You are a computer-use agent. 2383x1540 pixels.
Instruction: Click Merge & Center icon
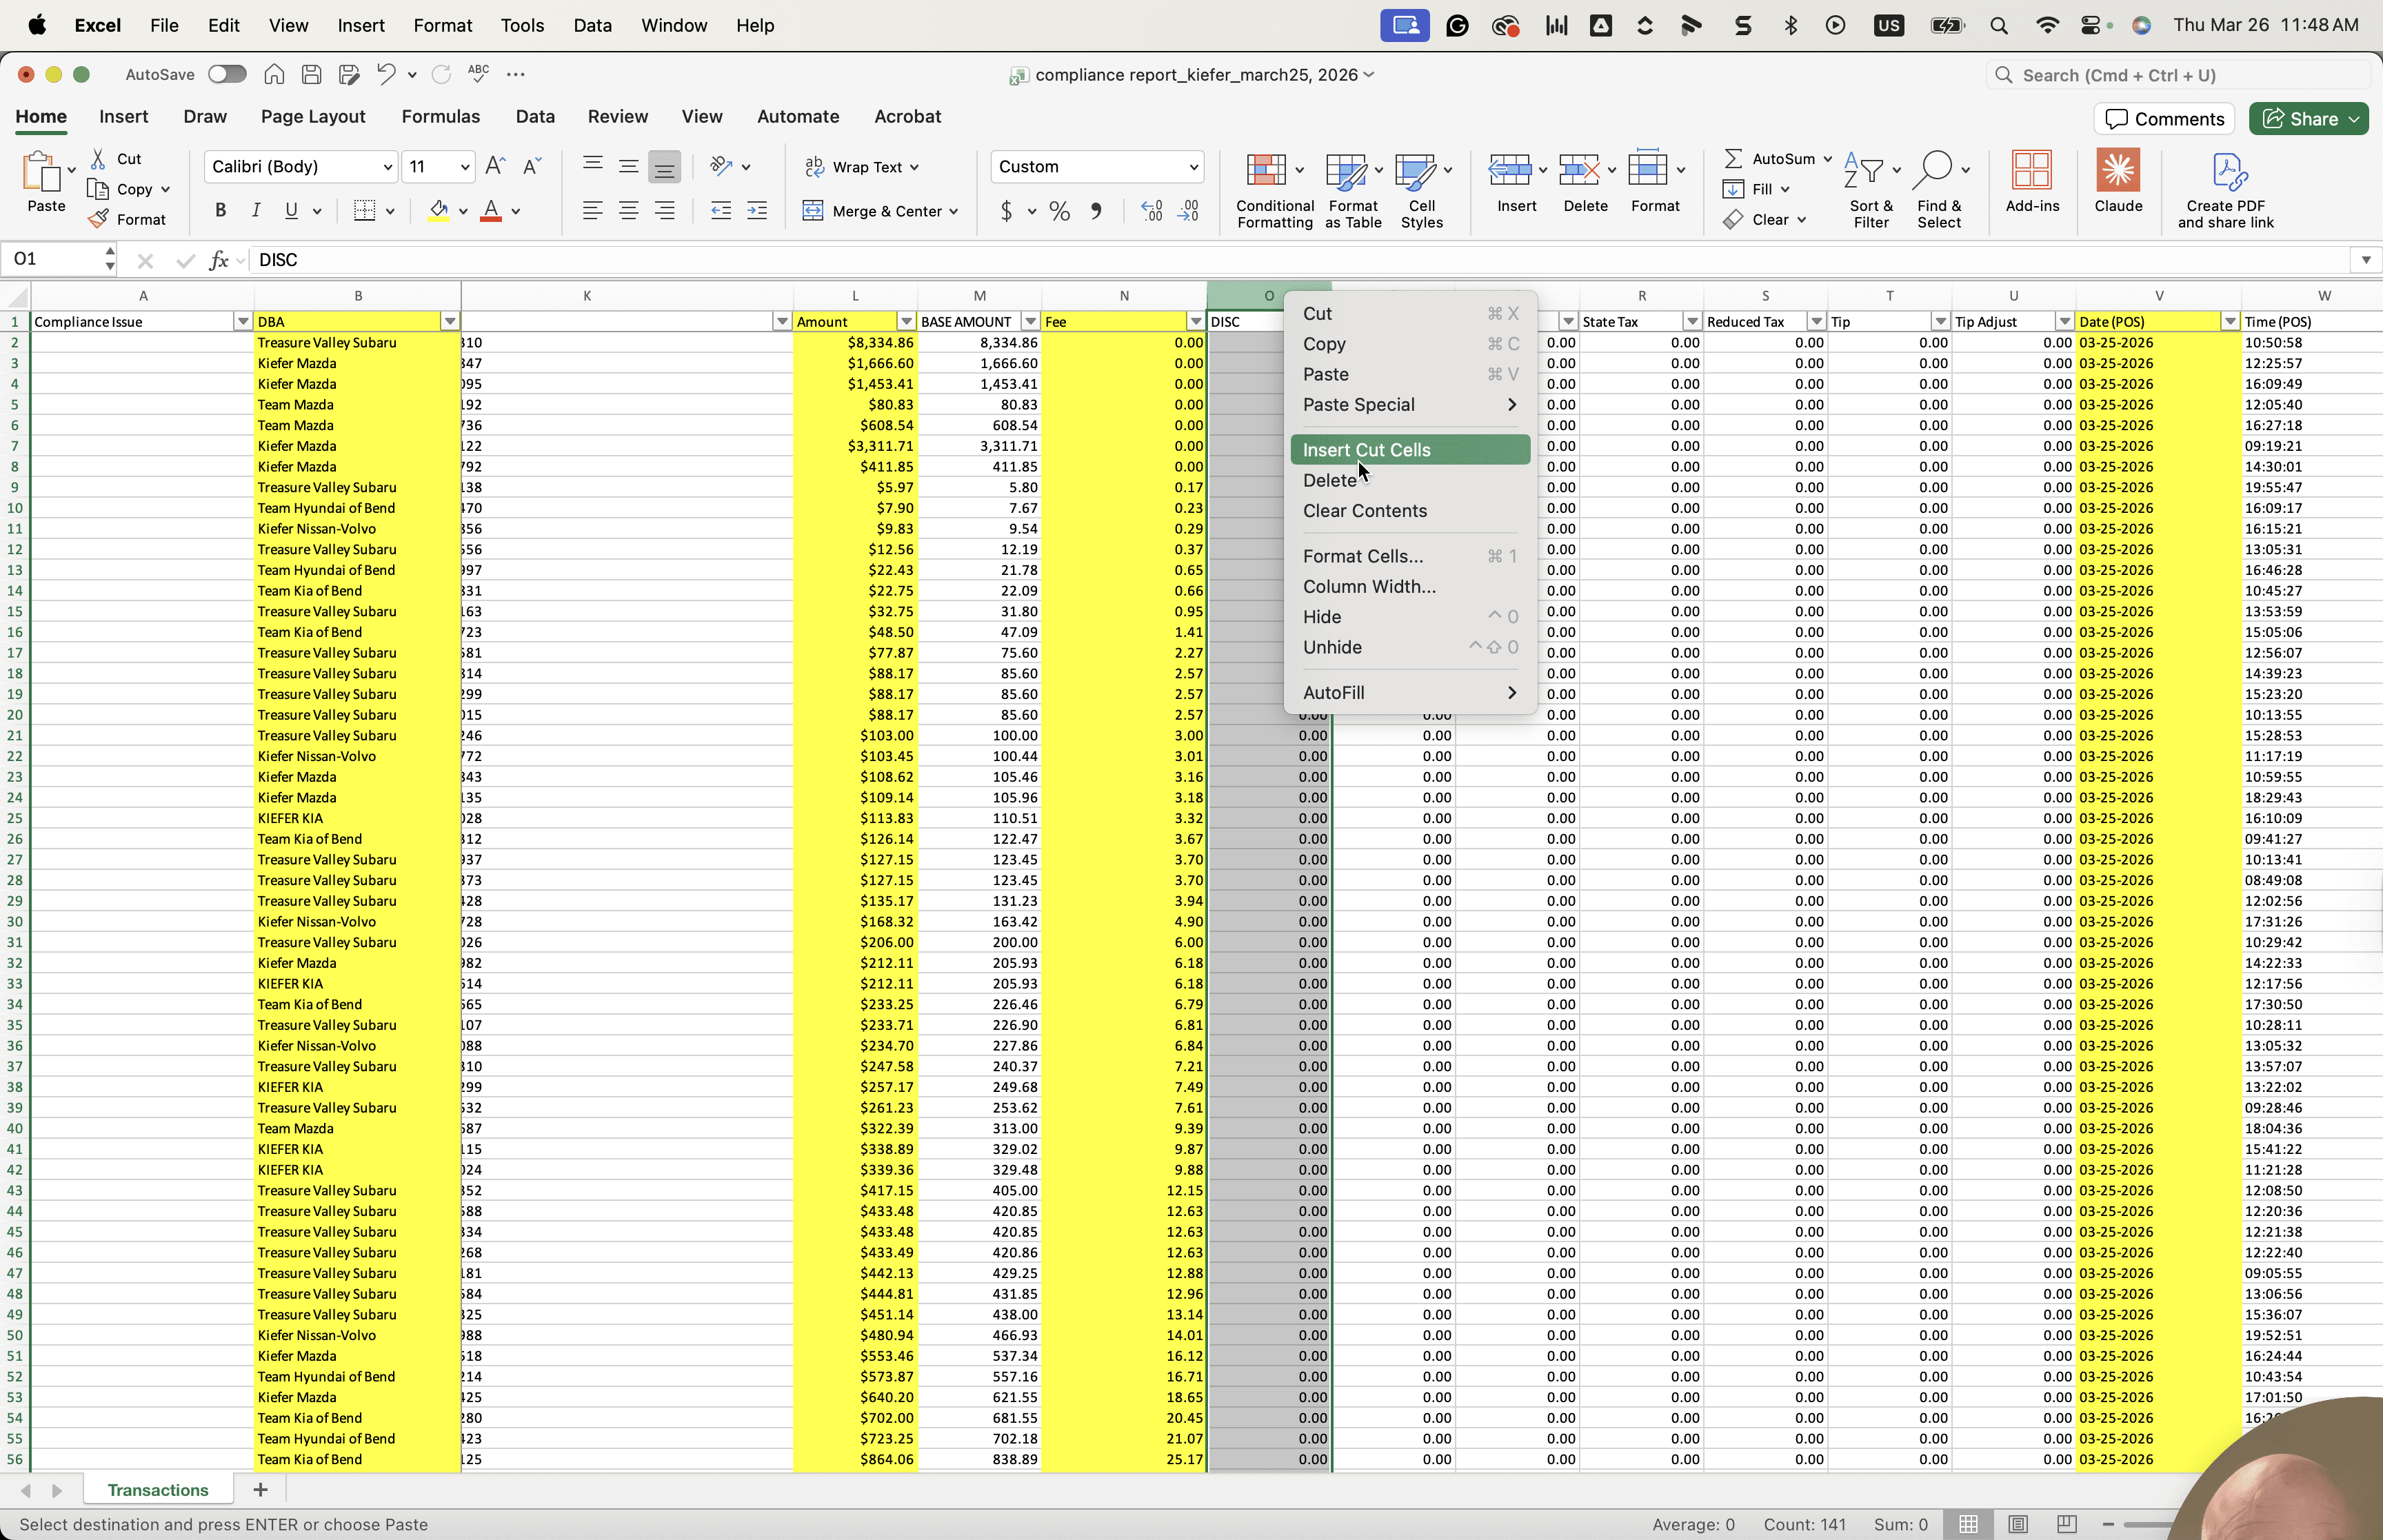pyautogui.click(x=880, y=211)
